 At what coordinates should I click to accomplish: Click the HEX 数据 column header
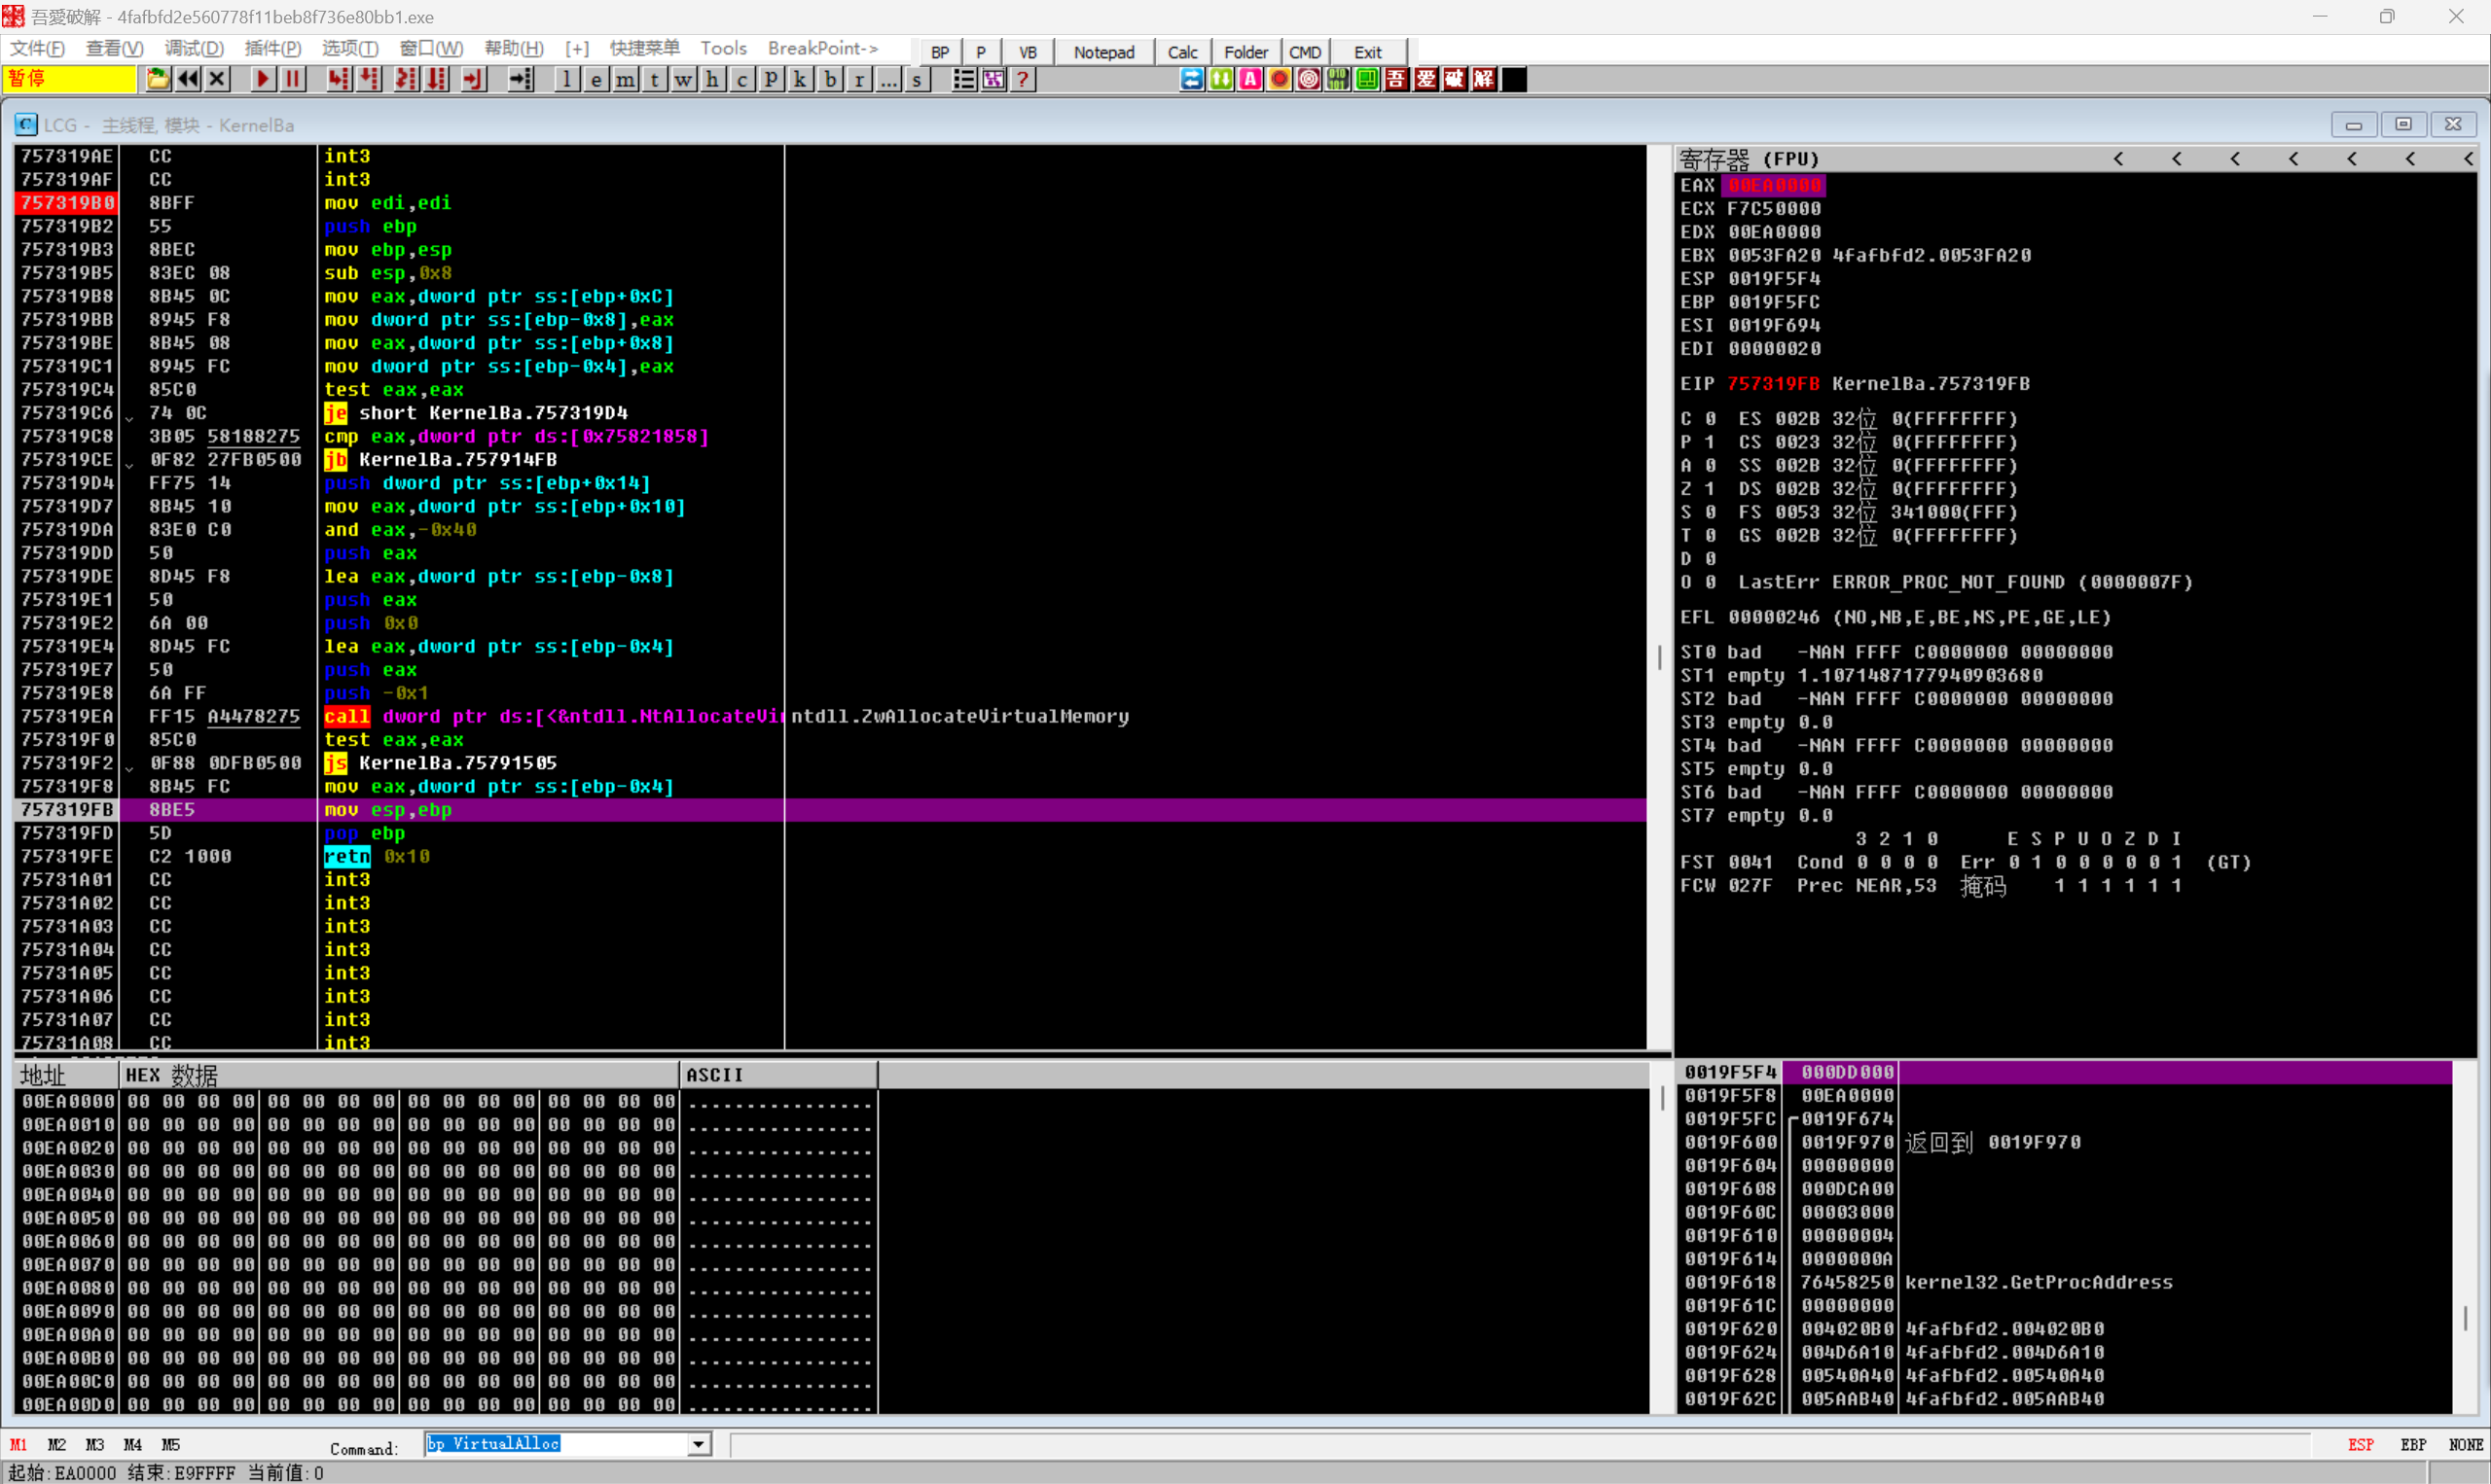coord(398,1075)
